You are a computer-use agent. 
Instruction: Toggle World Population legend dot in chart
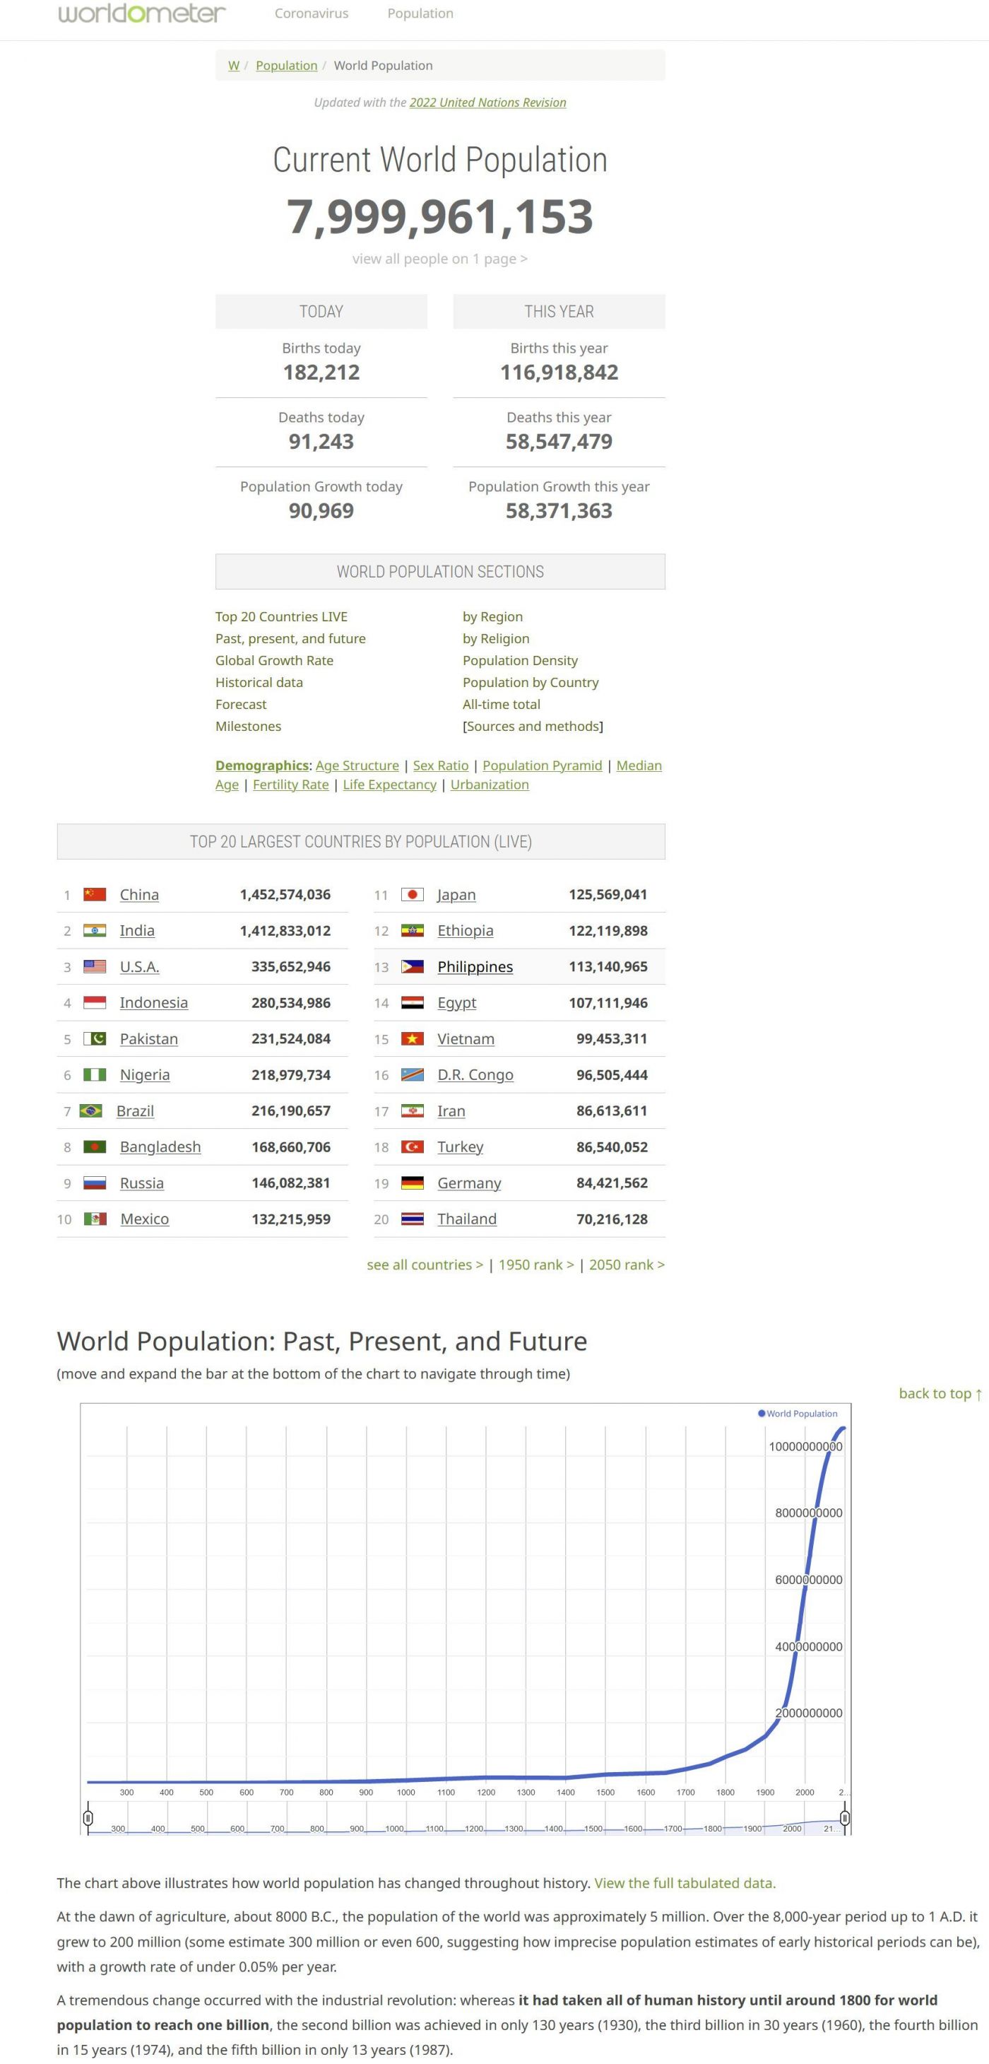pos(762,1414)
